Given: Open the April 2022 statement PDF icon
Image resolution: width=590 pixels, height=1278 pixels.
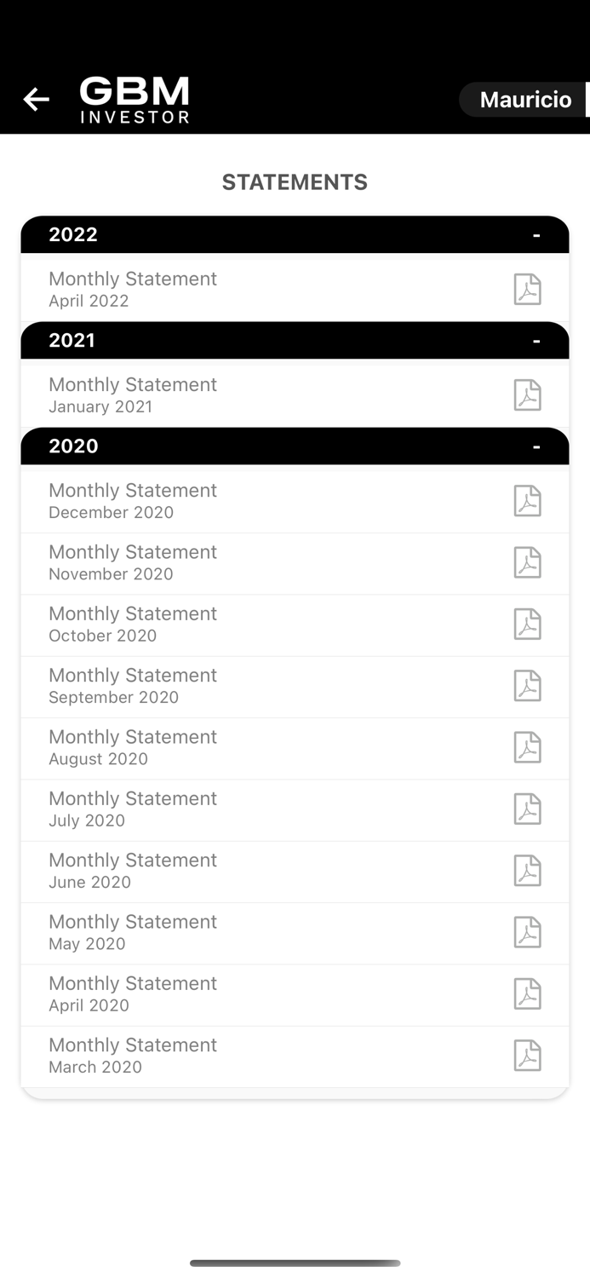Looking at the screenshot, I should [x=527, y=289].
